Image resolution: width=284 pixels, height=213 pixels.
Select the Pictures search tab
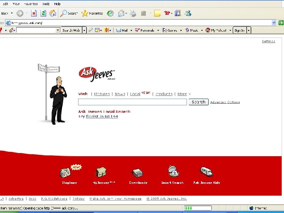pyautogui.click(x=102, y=94)
